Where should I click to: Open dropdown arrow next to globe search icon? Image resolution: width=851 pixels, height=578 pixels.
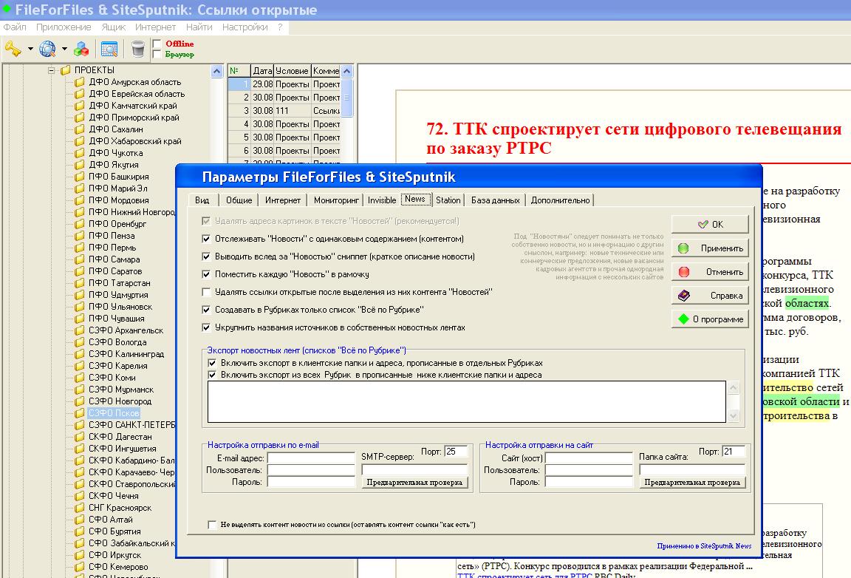[x=64, y=50]
